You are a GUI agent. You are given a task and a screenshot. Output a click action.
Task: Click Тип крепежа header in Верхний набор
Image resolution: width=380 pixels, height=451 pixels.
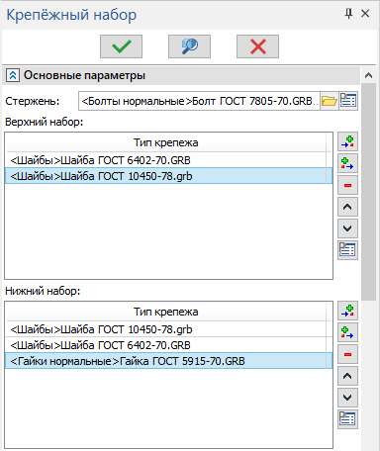pos(165,142)
